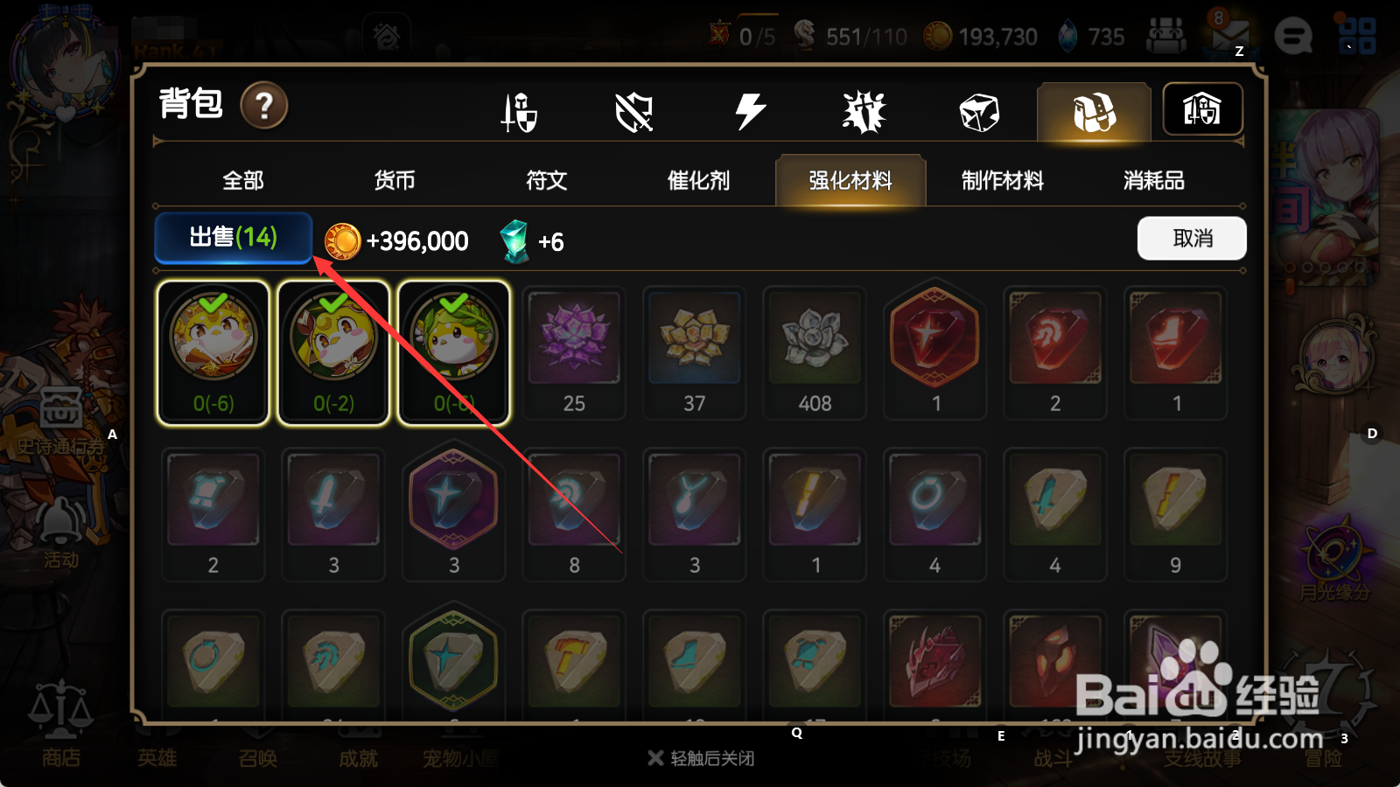Select the crossed-out shield category icon

(x=634, y=113)
